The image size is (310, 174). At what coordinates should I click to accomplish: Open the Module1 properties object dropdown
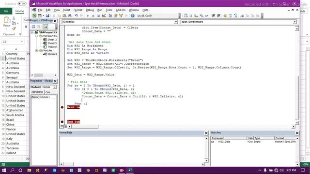[x=55, y=87]
